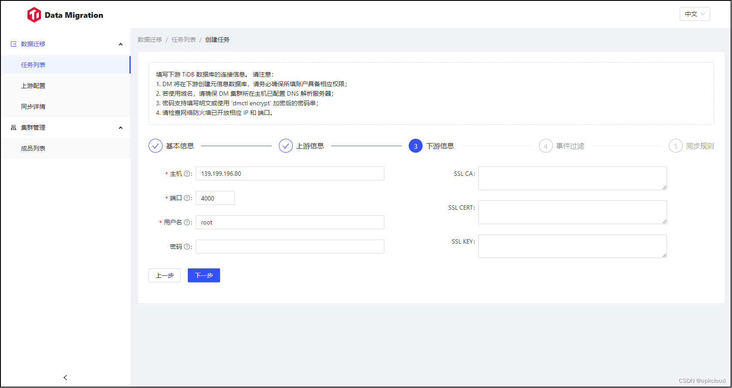Open the 中文 language dropdown
The height and width of the screenshot is (388, 732).
click(x=695, y=14)
